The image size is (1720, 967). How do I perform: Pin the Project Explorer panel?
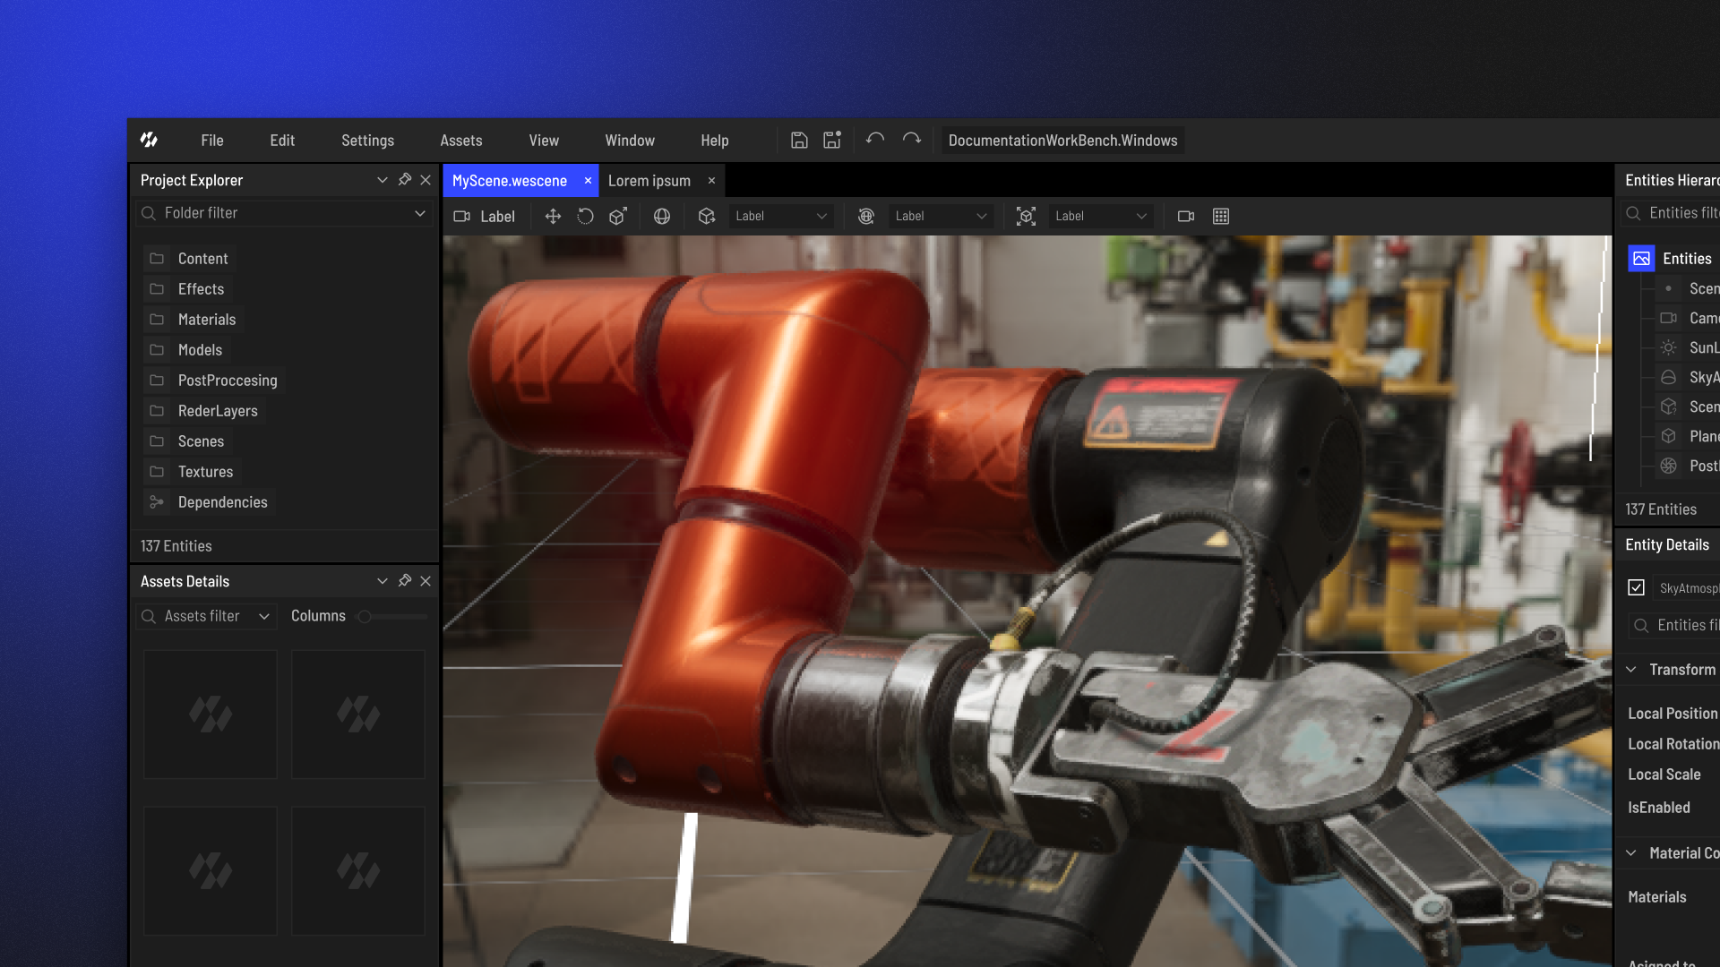pyautogui.click(x=405, y=180)
